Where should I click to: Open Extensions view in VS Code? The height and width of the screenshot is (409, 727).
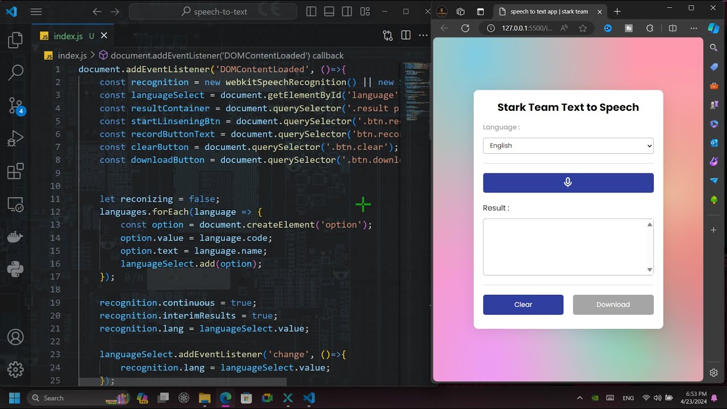point(15,171)
